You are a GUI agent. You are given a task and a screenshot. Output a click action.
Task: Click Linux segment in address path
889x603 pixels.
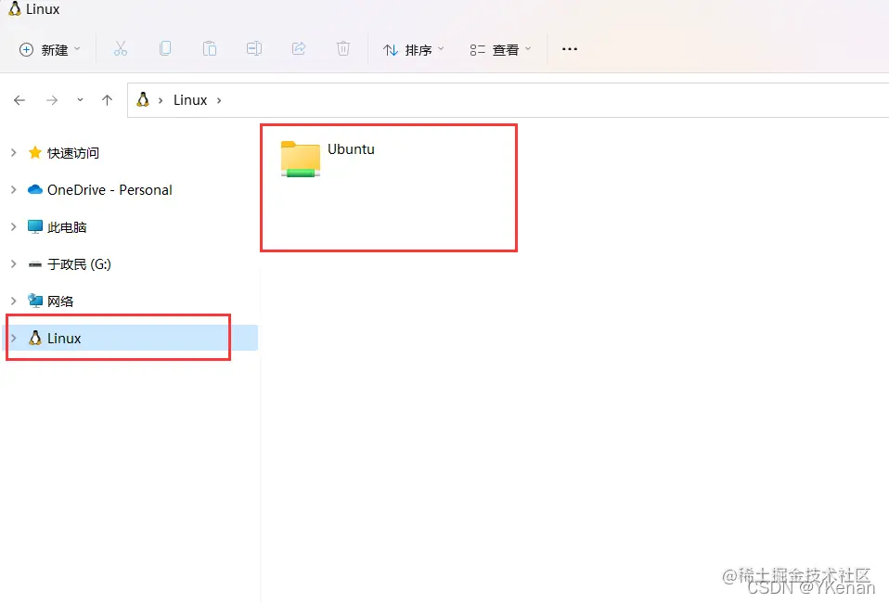(190, 100)
